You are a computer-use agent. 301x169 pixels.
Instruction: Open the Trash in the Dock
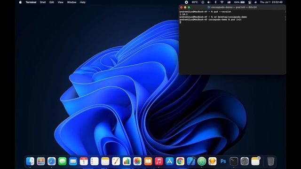pyautogui.click(x=271, y=161)
